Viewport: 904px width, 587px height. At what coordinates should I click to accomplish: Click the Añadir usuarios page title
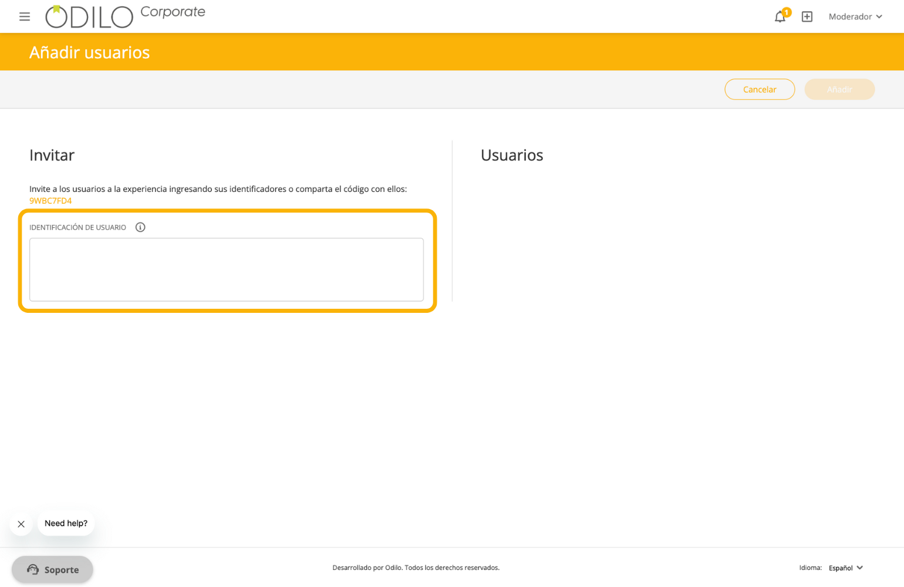point(89,52)
